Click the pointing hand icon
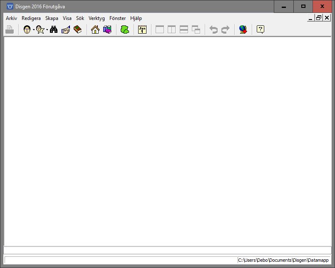This screenshot has width=335, height=268. 66,30
